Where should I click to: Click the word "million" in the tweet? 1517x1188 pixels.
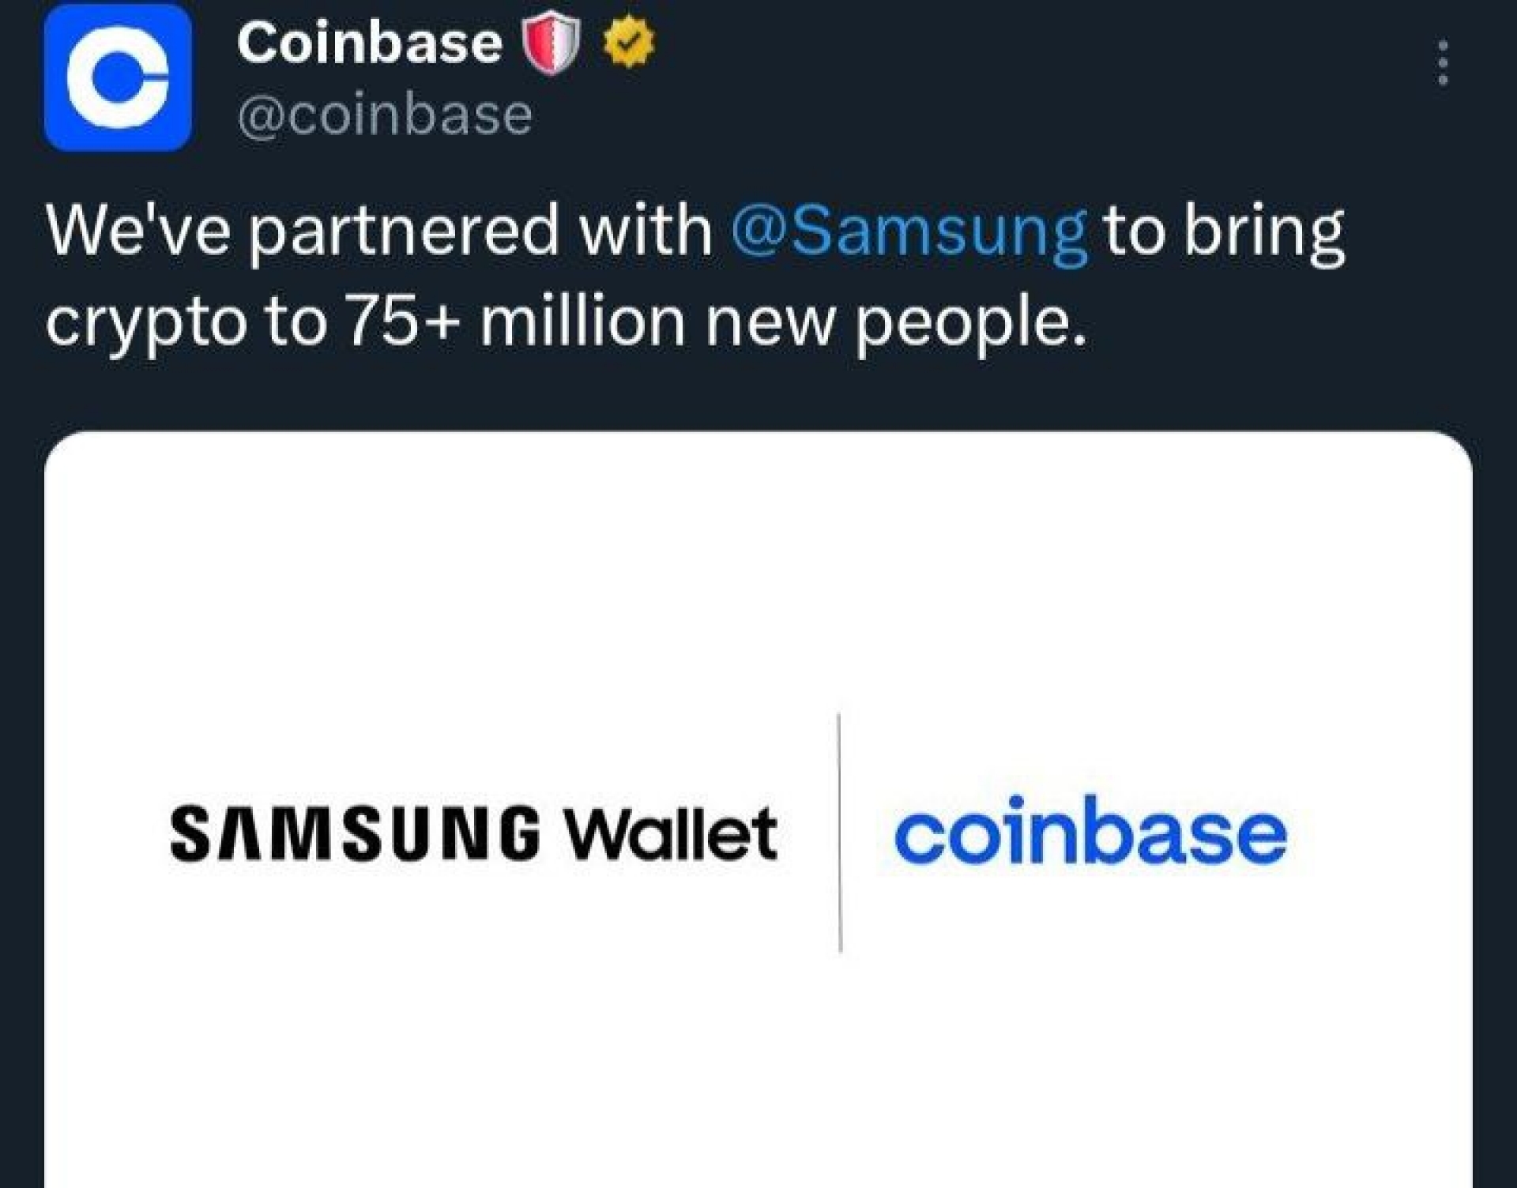pyautogui.click(x=582, y=321)
